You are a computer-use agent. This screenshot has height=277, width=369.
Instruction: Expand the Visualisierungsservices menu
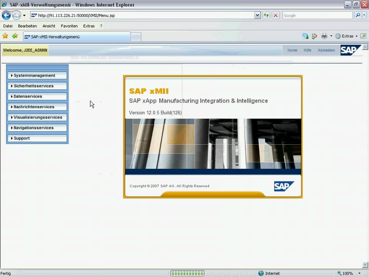pyautogui.click(x=37, y=117)
